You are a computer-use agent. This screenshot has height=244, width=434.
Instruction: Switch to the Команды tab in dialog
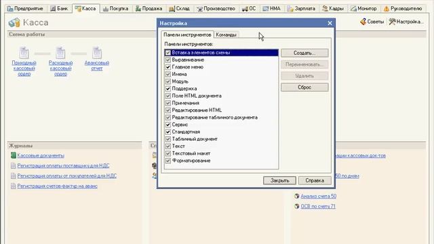pyautogui.click(x=226, y=35)
